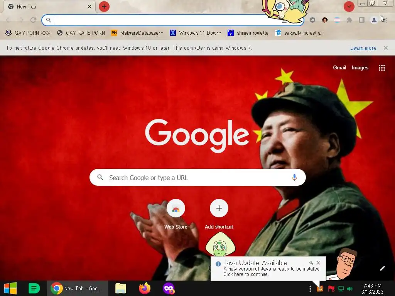Open the Windows Start menu

[x=10, y=288]
